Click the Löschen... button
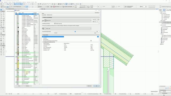The width and height of the screenshot is (171, 96). point(28,86)
